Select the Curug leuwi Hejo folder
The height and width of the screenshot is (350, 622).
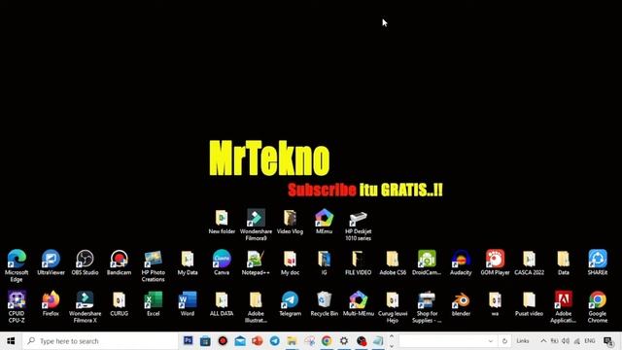(393, 306)
